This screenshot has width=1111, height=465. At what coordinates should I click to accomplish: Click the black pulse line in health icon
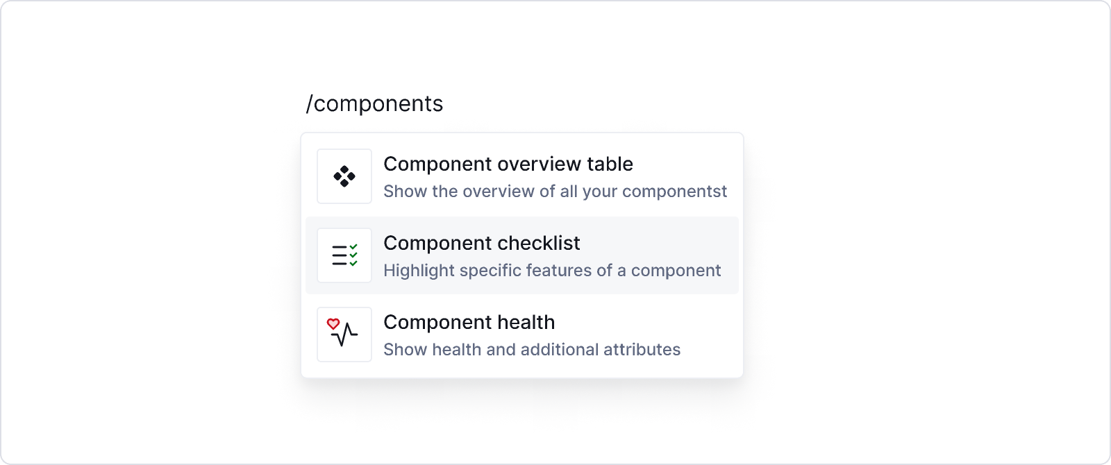pyautogui.click(x=345, y=335)
